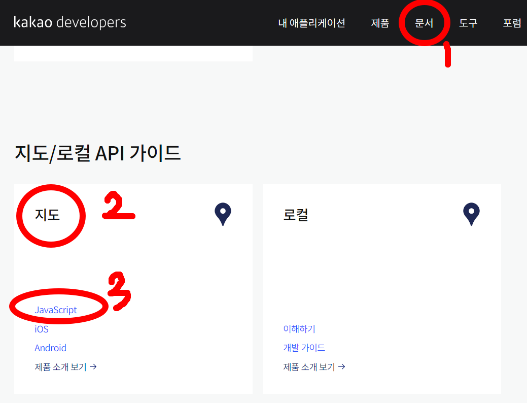527x403 pixels.
Task: Click the 지도/로컬 API 가이드 heading
Action: 97,153
